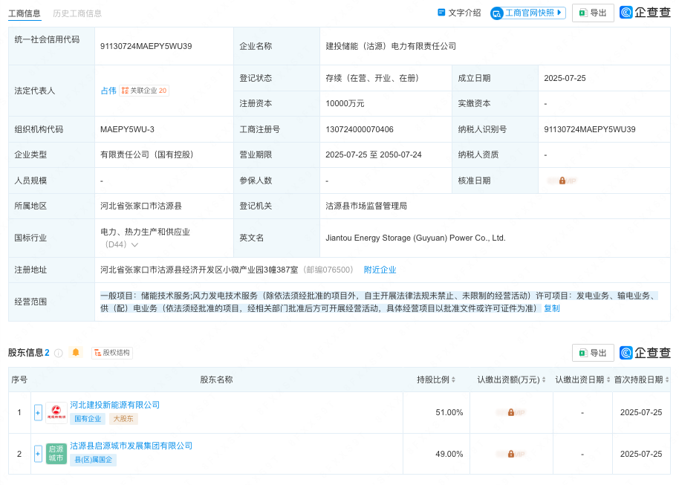Export shareholder info with lower 导出 button
Viewport: 679px width, 485px height.
click(x=593, y=353)
